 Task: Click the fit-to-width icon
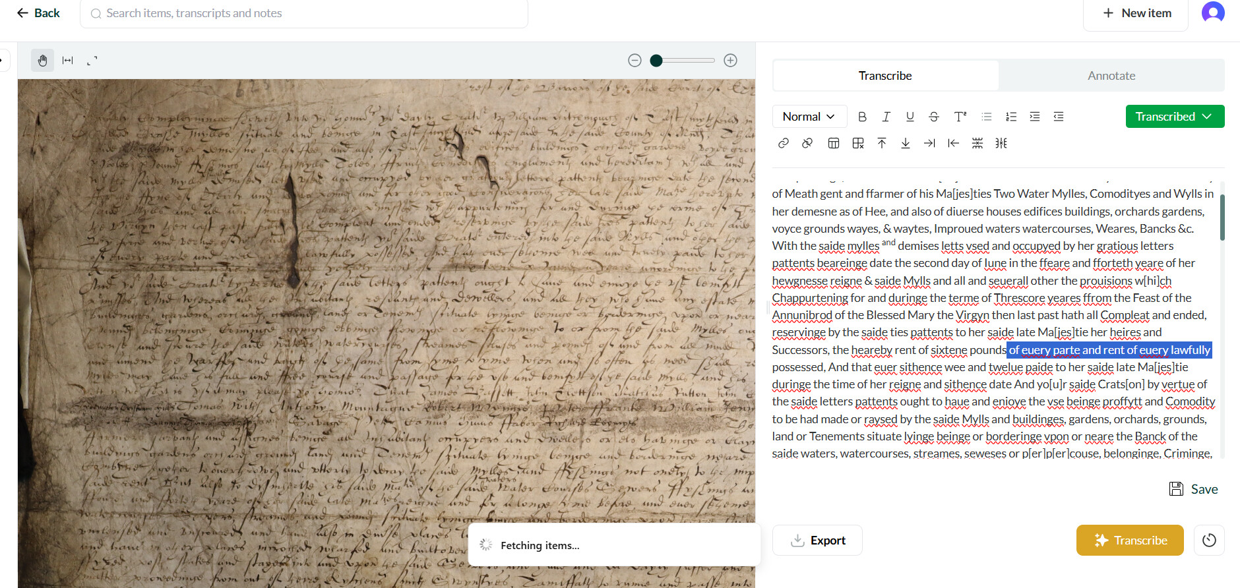pyautogui.click(x=67, y=61)
